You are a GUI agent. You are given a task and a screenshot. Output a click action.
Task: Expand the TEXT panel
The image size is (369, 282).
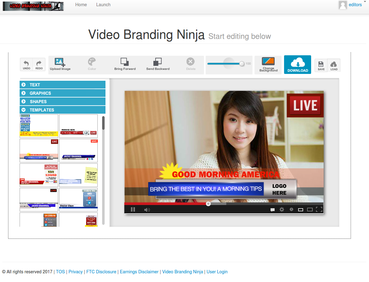[x=62, y=84]
